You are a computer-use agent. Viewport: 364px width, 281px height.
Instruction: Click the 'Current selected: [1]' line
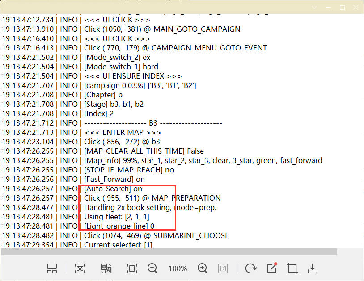118,245
